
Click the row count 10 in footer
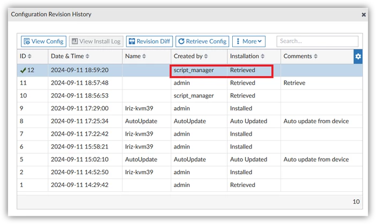356,201
